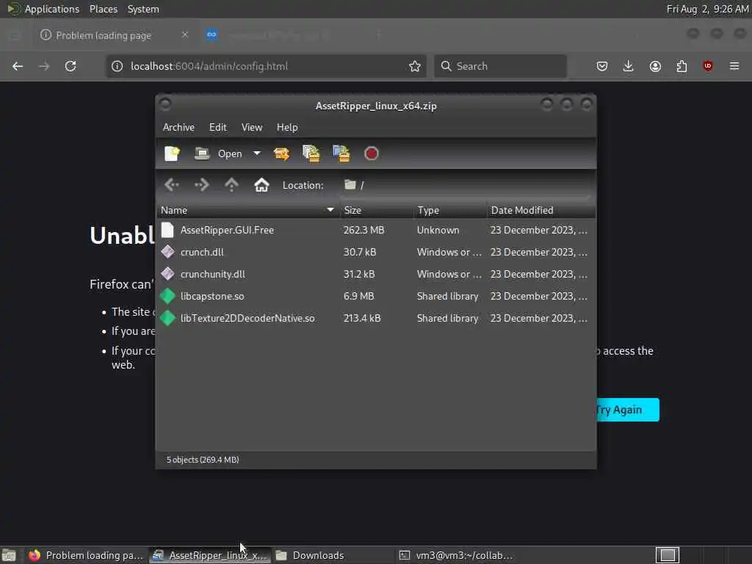Click the AssetRipper.GUI.Free file icon
The height and width of the screenshot is (564, 752).
[167, 230]
